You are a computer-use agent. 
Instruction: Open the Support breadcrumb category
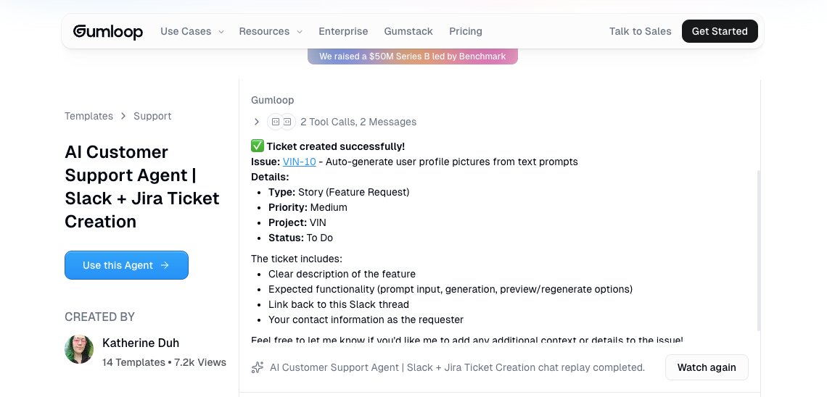pos(152,116)
